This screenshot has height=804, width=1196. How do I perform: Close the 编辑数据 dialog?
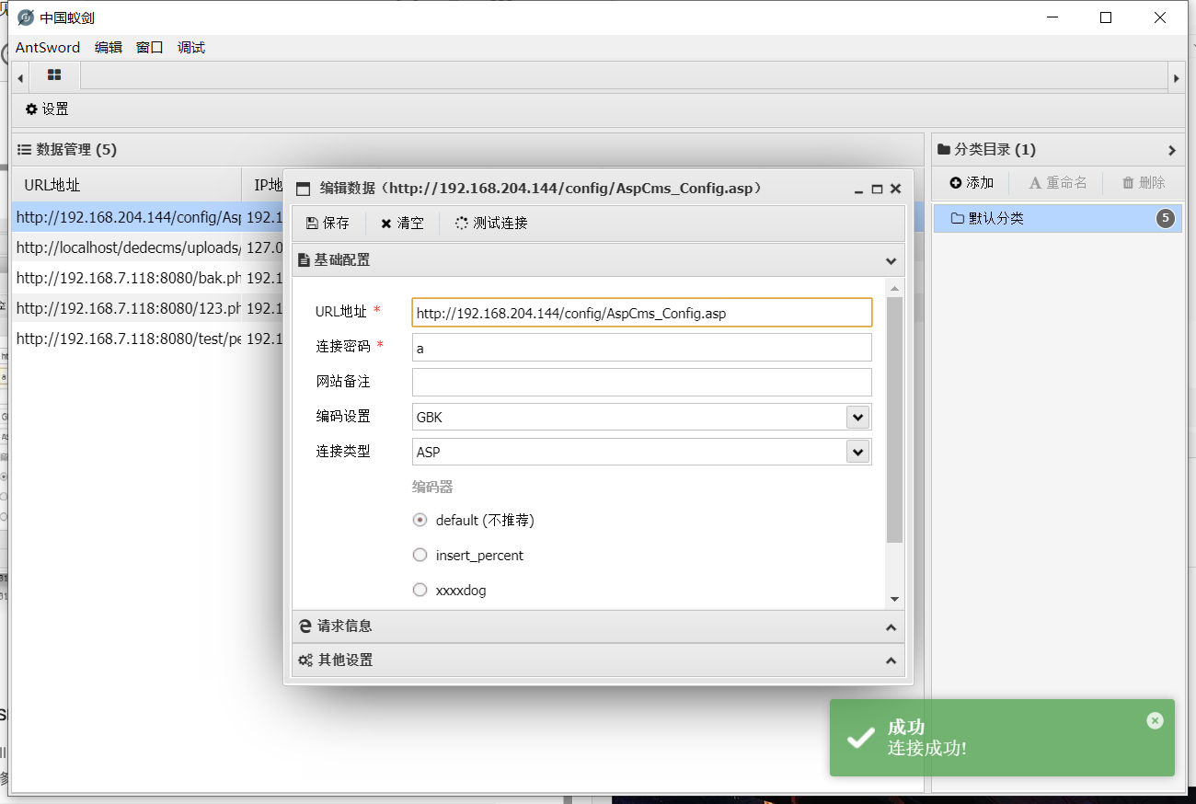(895, 190)
